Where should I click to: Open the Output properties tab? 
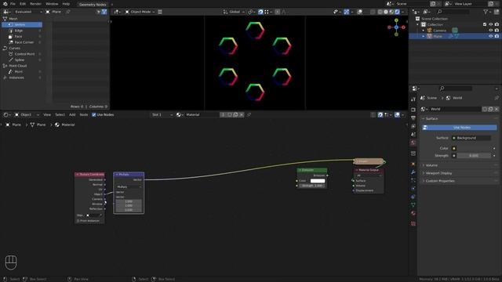click(x=413, y=118)
